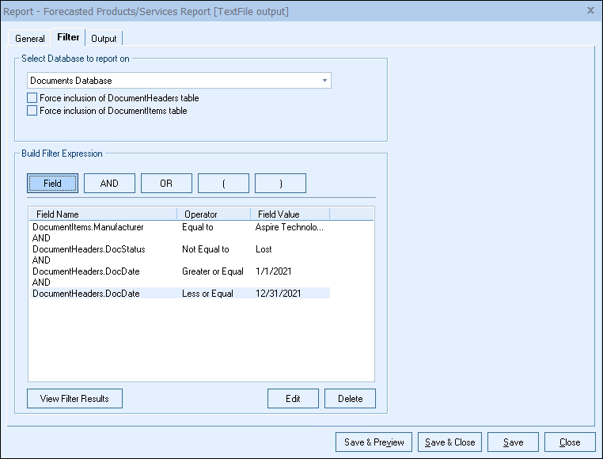603x459 pixels.
Task: Sort by Field Name column header
Action: (x=102, y=214)
